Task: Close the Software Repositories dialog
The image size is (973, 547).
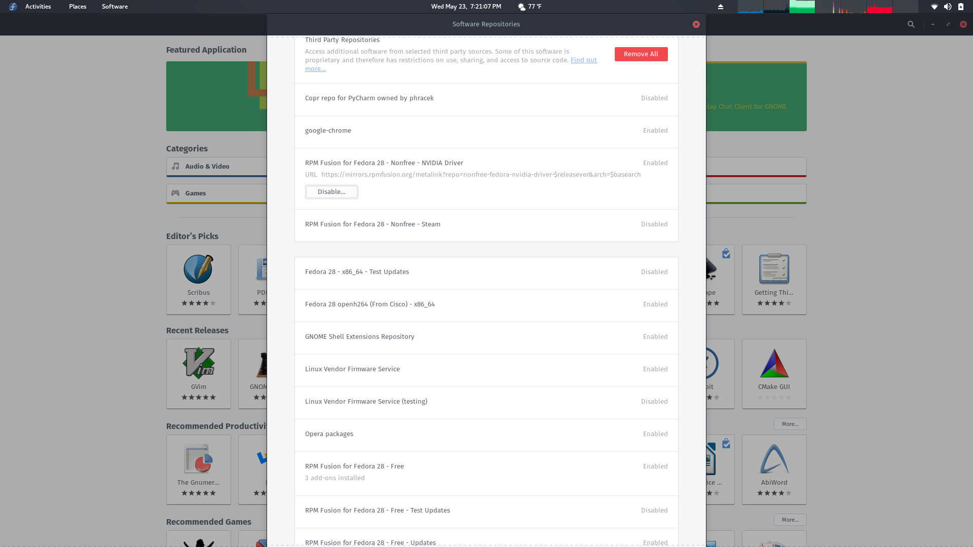Action: coord(696,24)
